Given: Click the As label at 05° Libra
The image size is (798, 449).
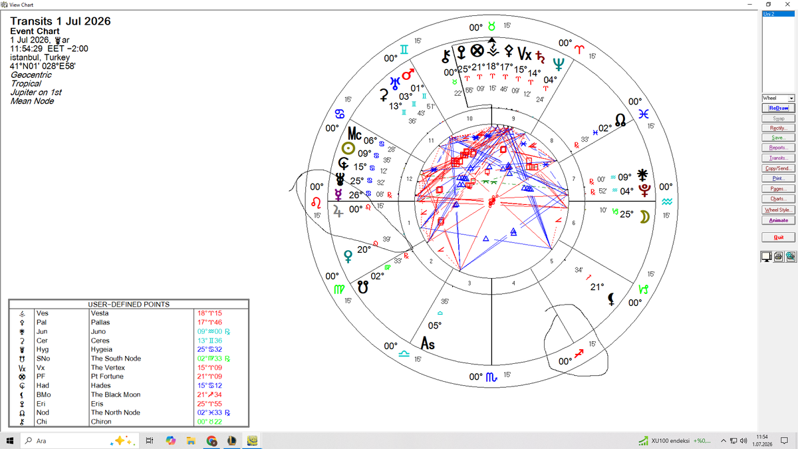Looking at the screenshot, I should [428, 344].
